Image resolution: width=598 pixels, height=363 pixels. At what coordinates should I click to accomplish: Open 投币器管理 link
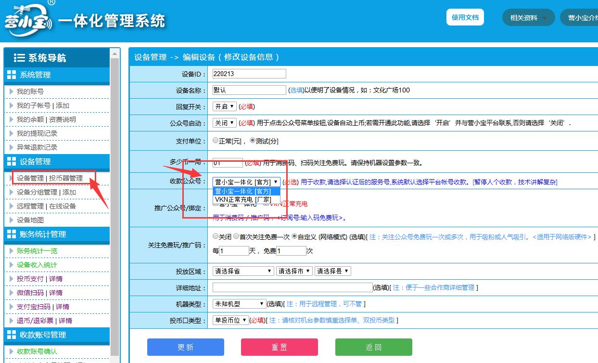coord(66,178)
